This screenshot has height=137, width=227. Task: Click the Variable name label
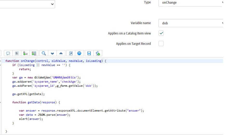pyautogui.click(x=141, y=23)
